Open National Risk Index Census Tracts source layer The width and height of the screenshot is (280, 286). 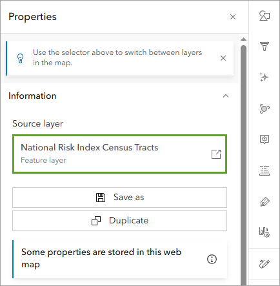click(x=119, y=154)
